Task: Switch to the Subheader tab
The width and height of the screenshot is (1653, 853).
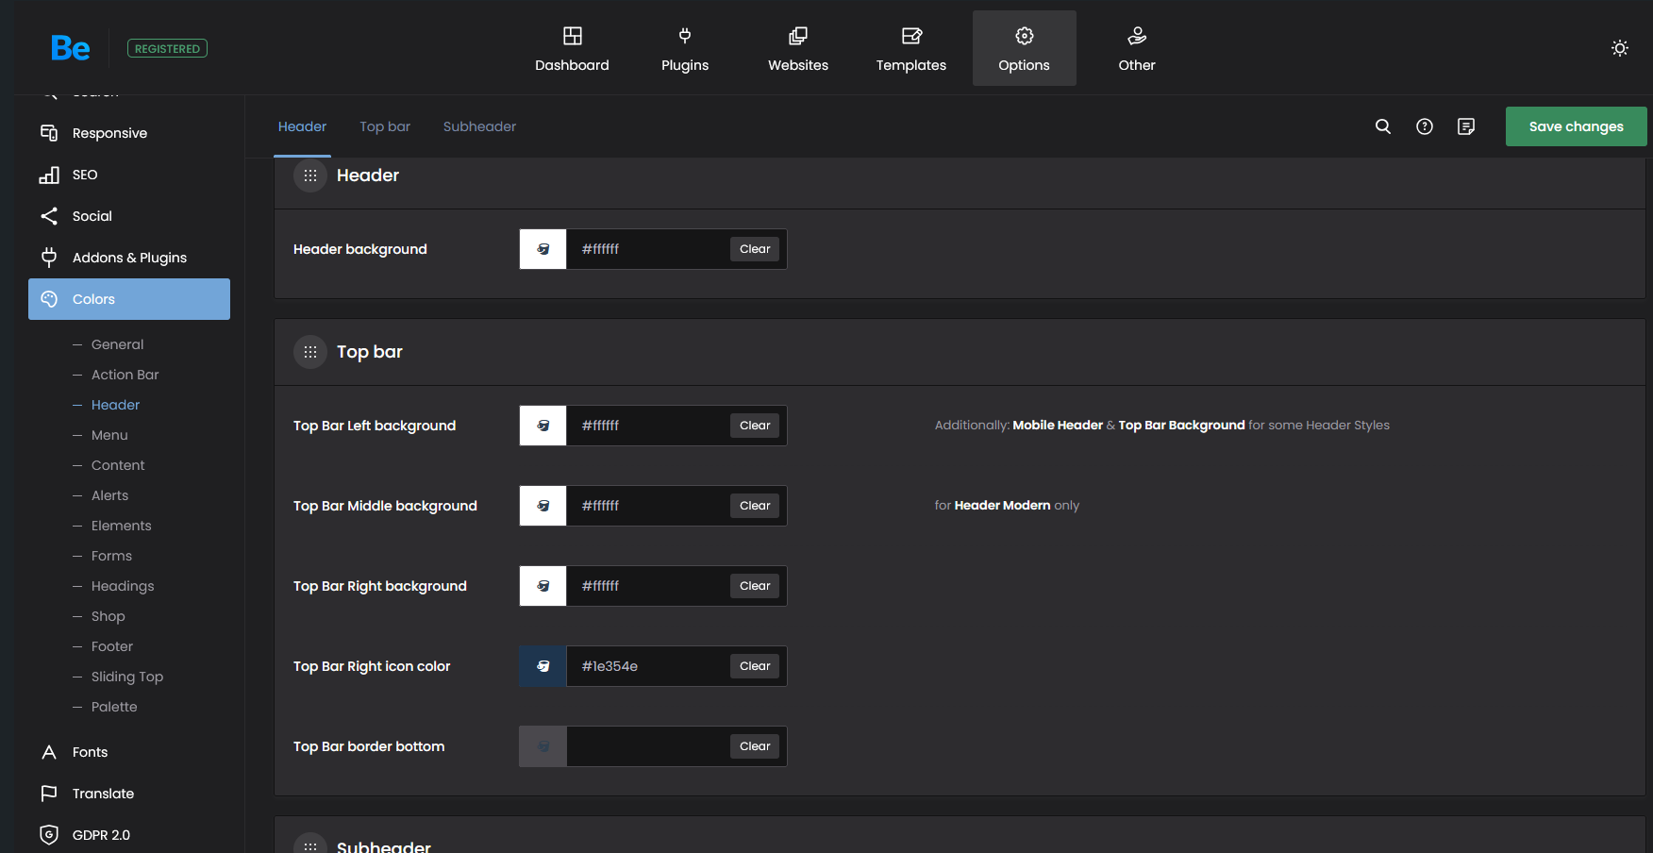Action: click(x=479, y=126)
